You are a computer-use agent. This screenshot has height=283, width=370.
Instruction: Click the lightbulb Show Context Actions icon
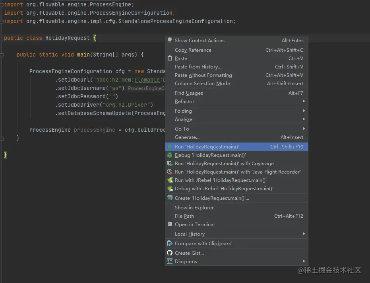[x=170, y=41]
